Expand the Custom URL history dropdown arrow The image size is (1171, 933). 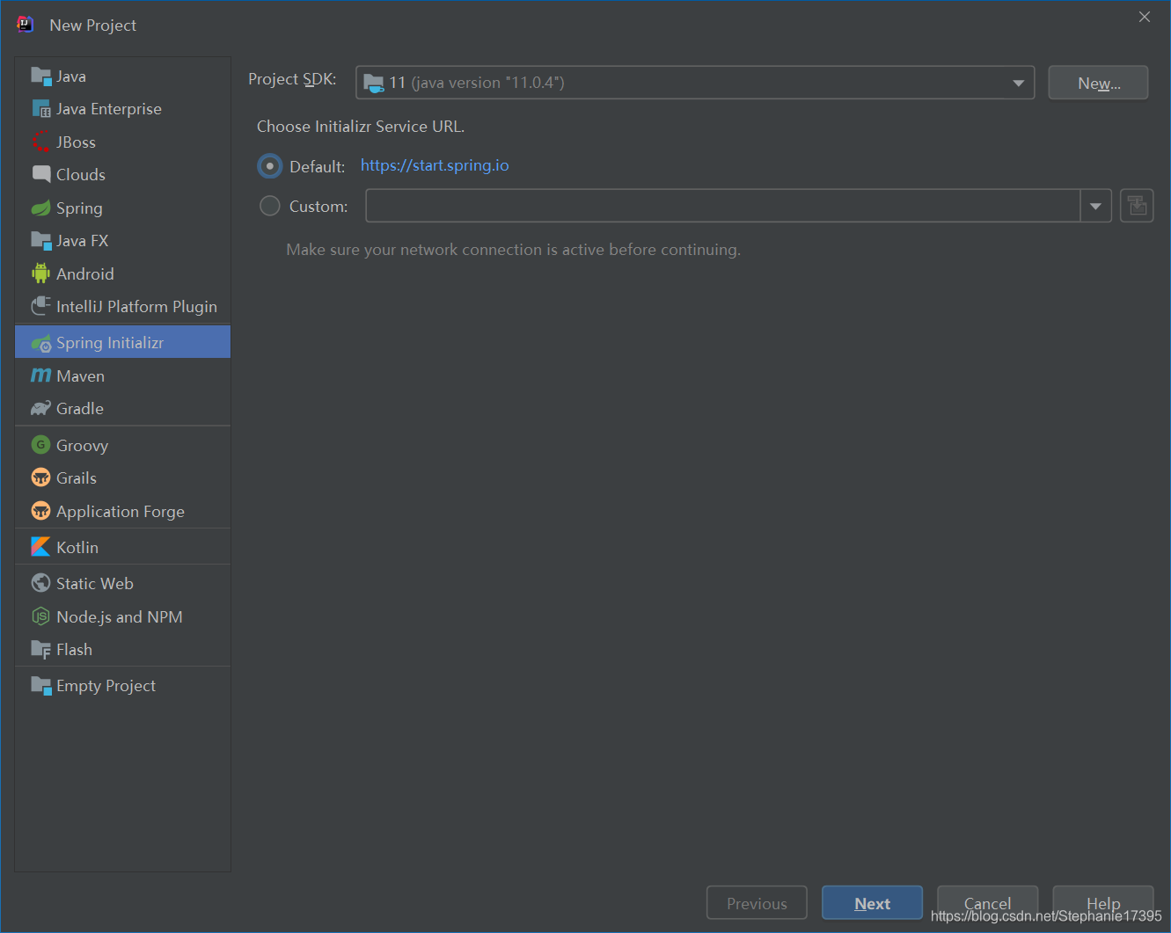point(1096,206)
